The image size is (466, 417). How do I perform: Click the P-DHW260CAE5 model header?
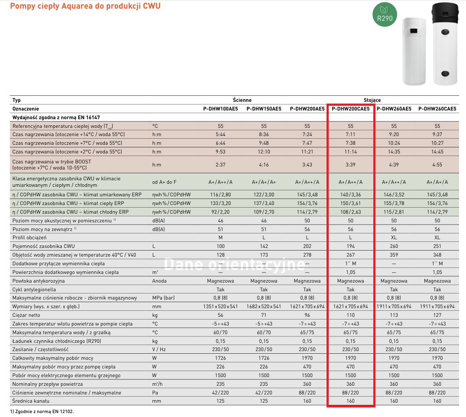pyautogui.click(x=437, y=109)
